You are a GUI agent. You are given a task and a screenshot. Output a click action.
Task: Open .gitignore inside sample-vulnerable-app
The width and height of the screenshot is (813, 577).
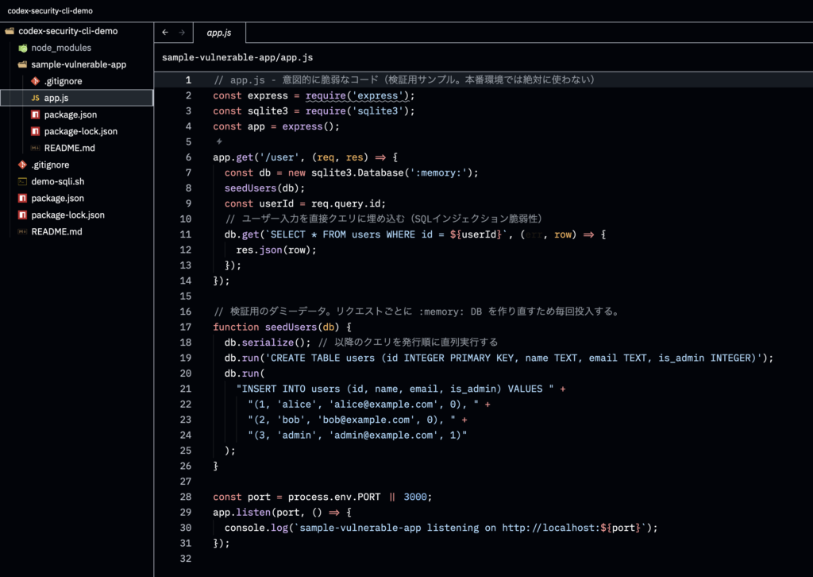pyautogui.click(x=63, y=81)
